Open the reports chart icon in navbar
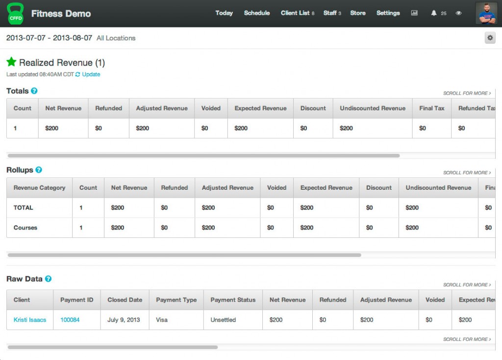 414,13
